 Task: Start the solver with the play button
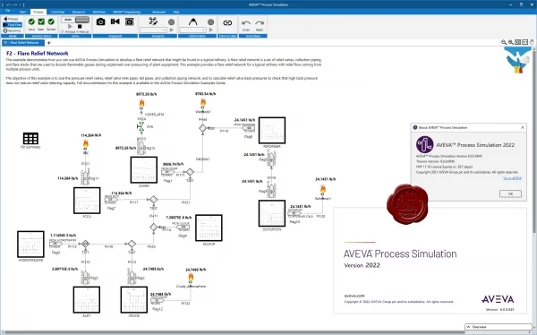coord(70,26)
